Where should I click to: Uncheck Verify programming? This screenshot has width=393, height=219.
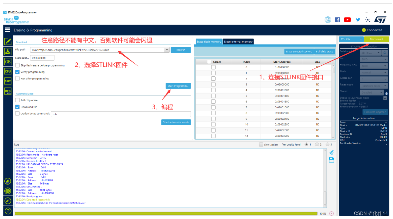tap(17, 72)
